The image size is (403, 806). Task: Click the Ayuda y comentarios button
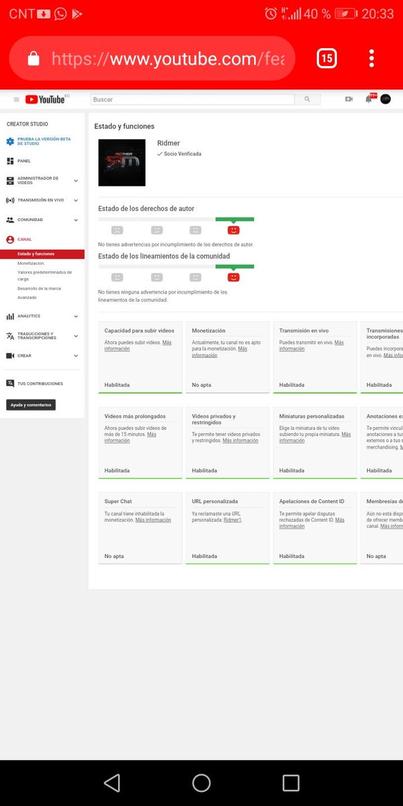31,405
